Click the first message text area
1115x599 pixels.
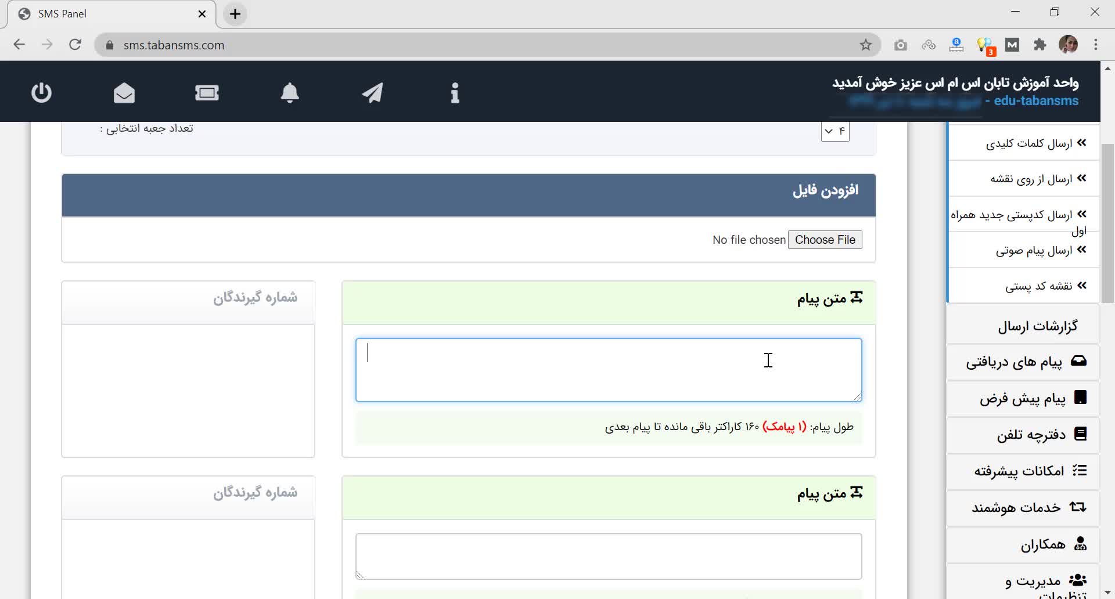point(608,370)
